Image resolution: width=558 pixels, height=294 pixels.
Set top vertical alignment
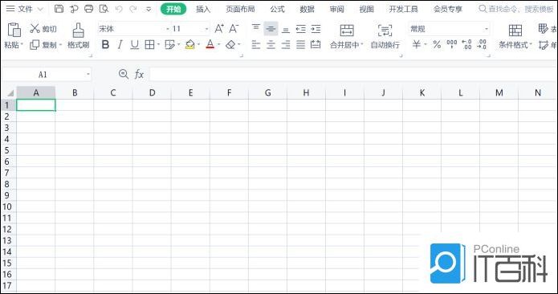click(x=256, y=28)
